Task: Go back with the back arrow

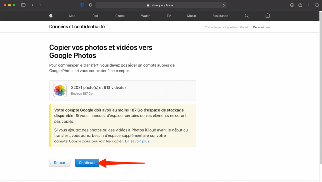Action: click(x=32, y=5)
